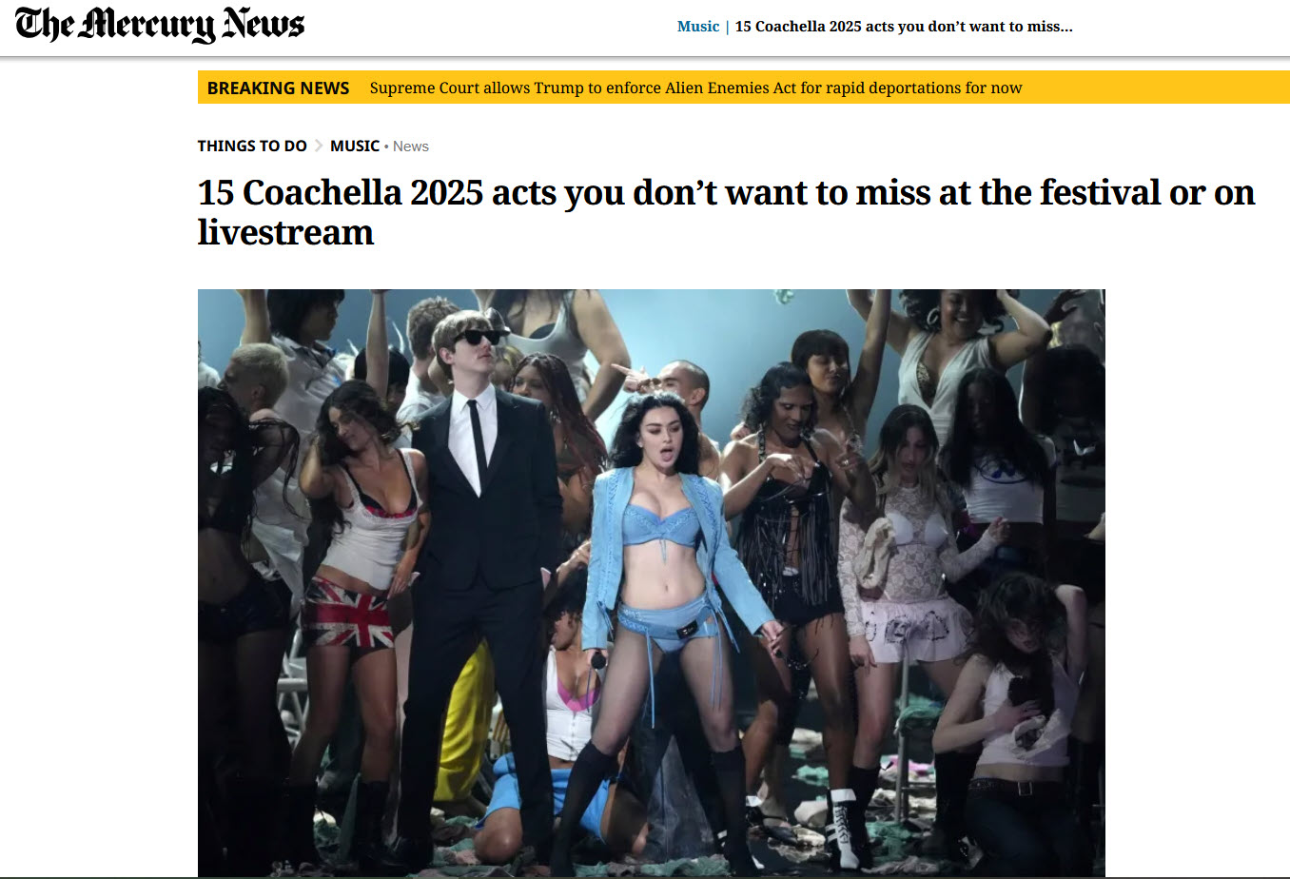Click the header's '15 Coachella 2025 acts' title

tap(904, 27)
